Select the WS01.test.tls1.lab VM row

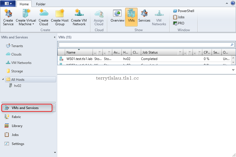coord(144,59)
